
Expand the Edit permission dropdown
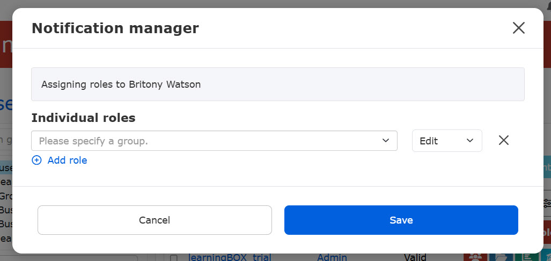pyautogui.click(x=446, y=141)
